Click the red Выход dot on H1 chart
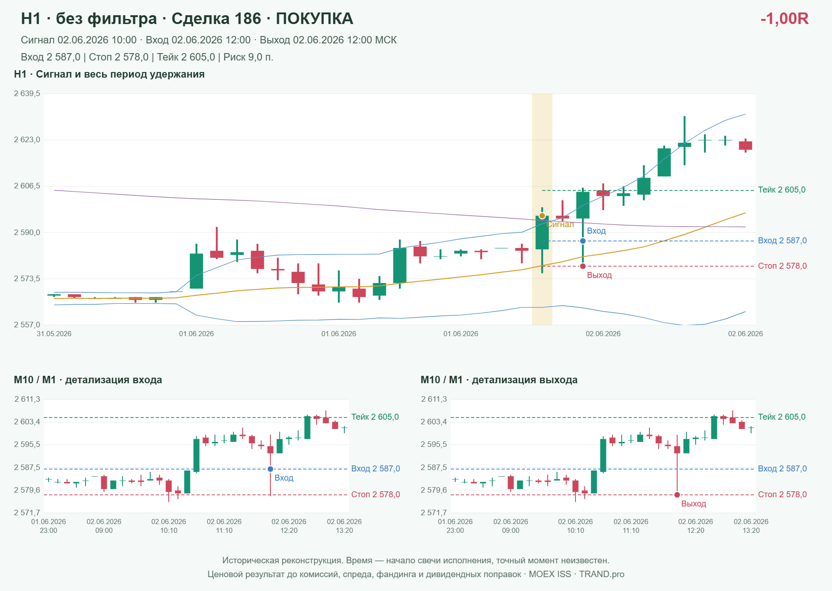 583,266
